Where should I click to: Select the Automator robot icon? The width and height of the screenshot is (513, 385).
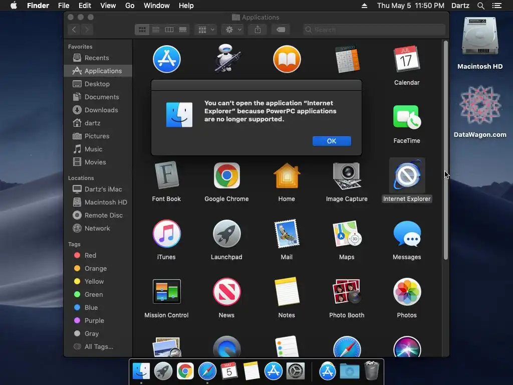coord(227,58)
